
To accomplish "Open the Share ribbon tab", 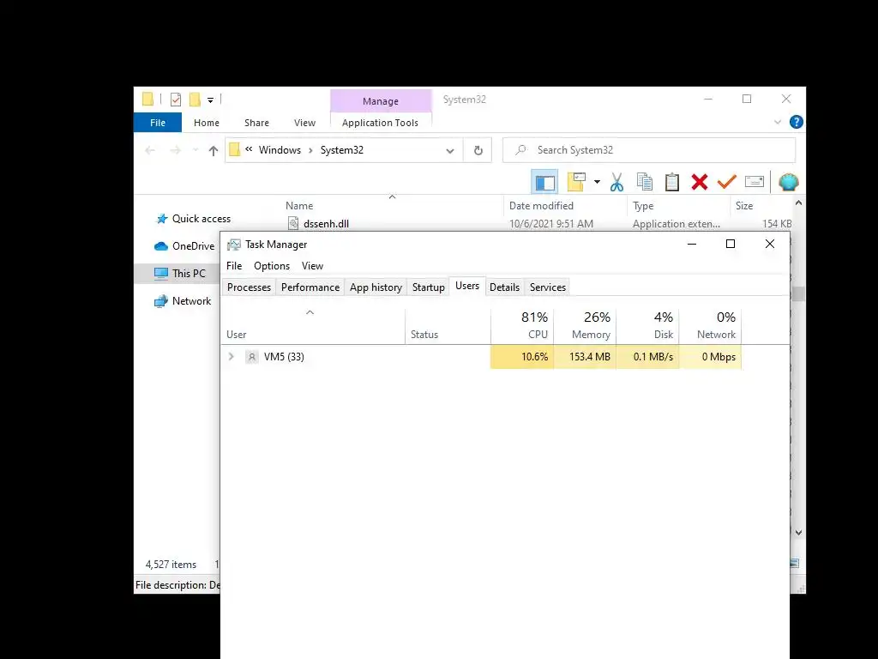I will pyautogui.click(x=256, y=123).
